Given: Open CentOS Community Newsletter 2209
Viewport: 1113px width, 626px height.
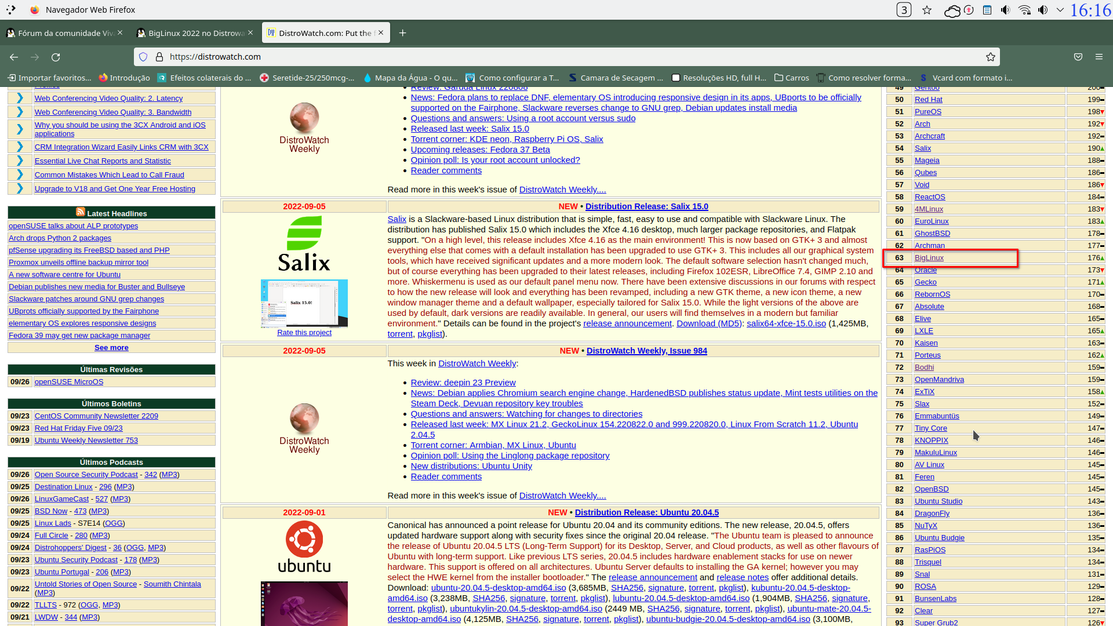Looking at the screenshot, I should click(96, 416).
